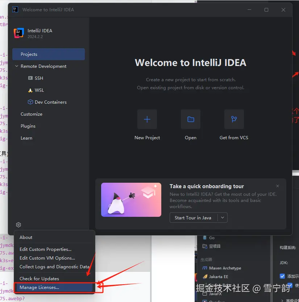This screenshot has width=299, height=302.
Task: Click the Get from VCS label
Action: 234,138
